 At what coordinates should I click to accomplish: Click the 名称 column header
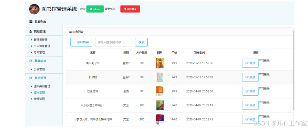tap(93, 53)
